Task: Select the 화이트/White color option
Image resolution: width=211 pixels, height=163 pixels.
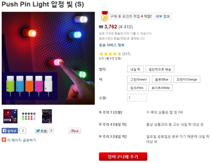Action: (x=160, y=88)
